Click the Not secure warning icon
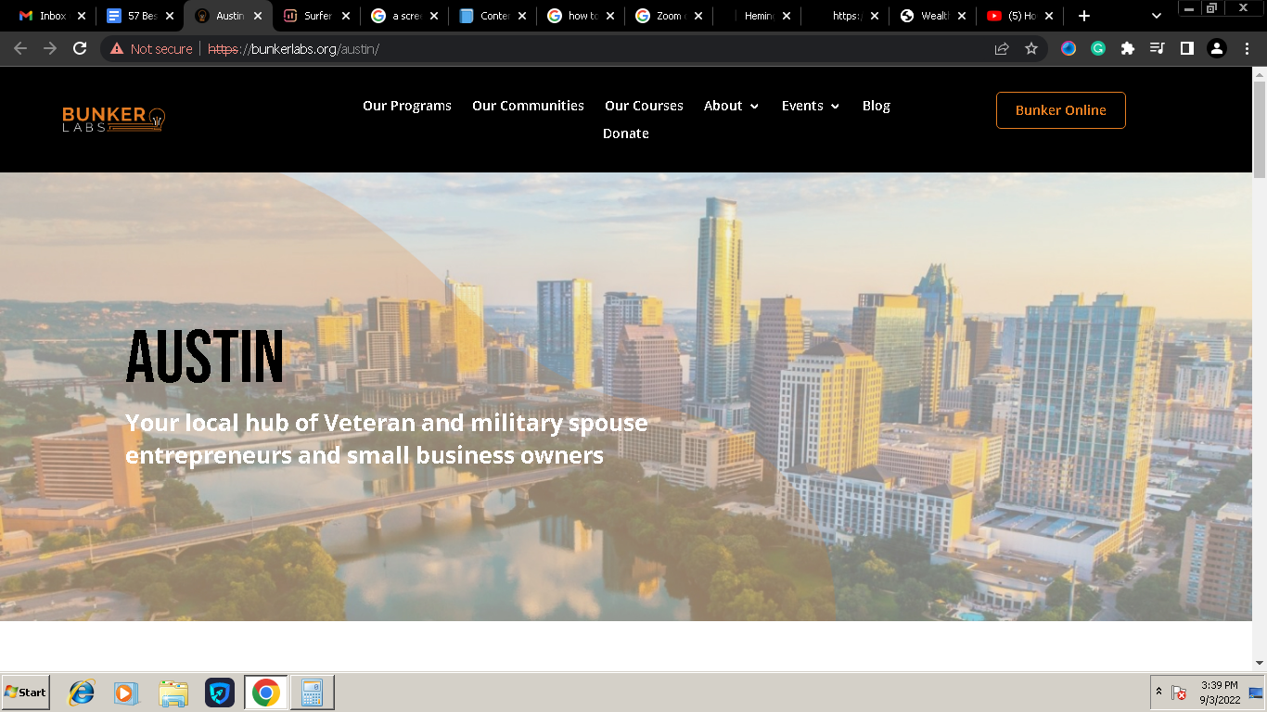Screen dimensions: 1267x712 (117, 48)
